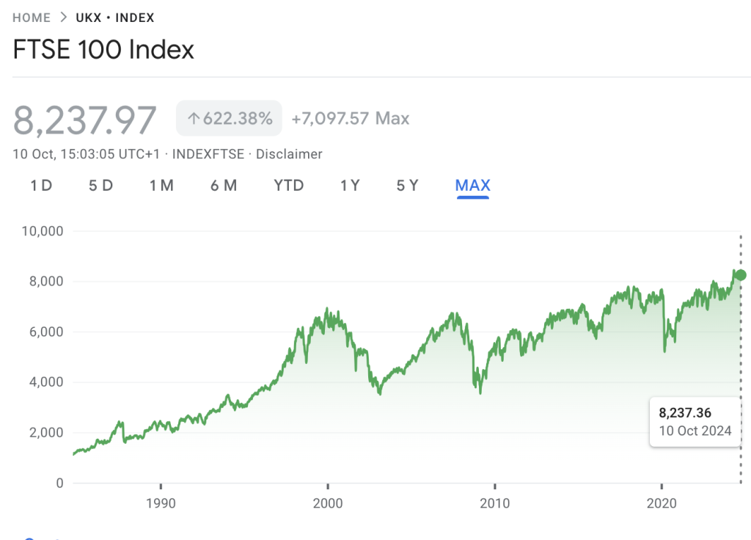Click the MAX range tab

473,186
